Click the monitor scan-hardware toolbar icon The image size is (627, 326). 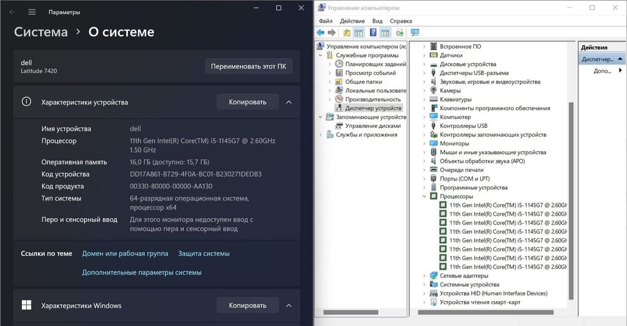(x=415, y=33)
